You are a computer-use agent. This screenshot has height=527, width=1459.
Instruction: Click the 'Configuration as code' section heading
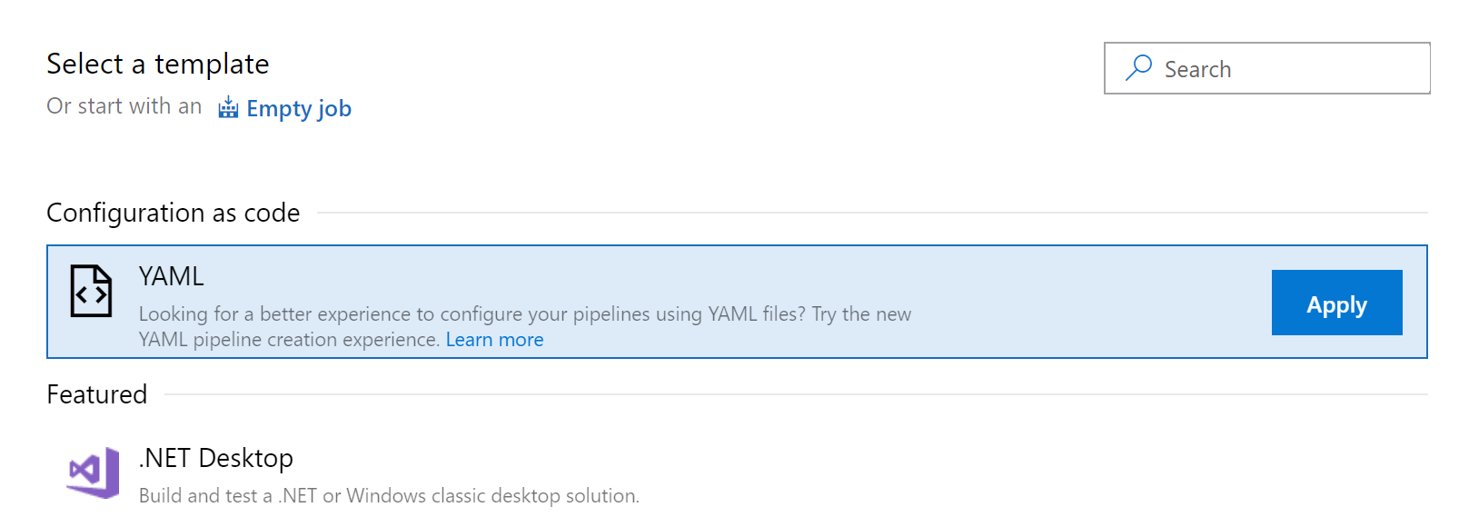click(x=173, y=213)
